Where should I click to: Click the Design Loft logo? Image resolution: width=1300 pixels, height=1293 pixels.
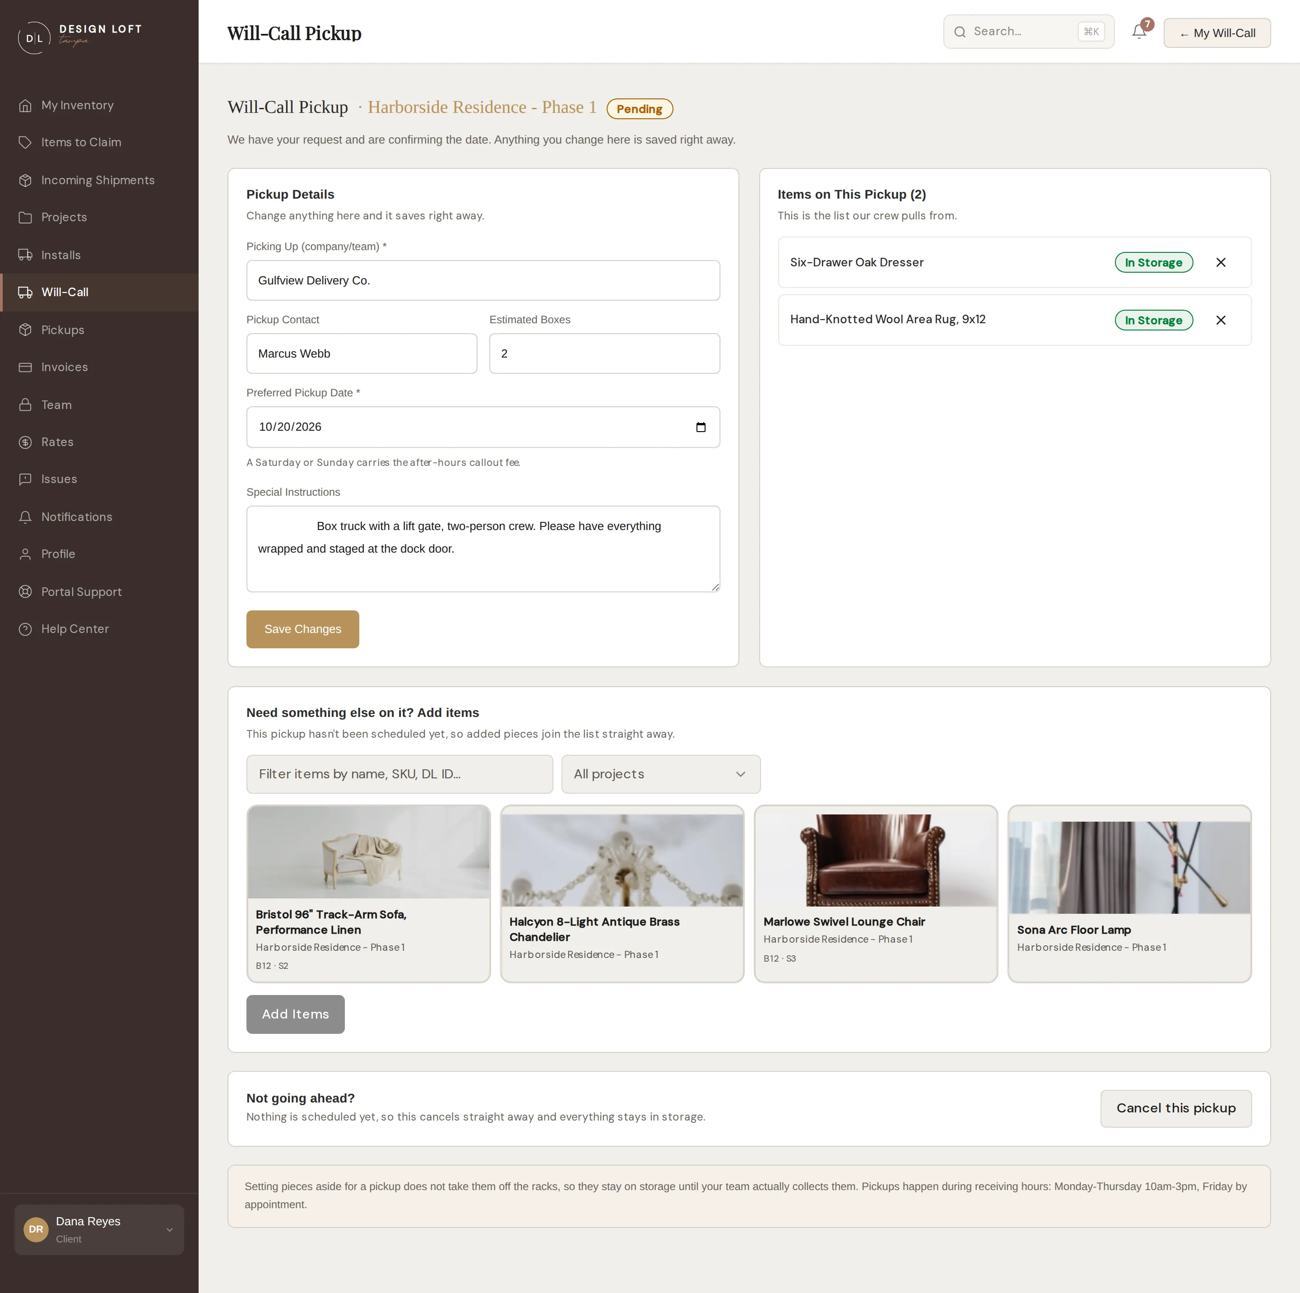pyautogui.click(x=79, y=37)
